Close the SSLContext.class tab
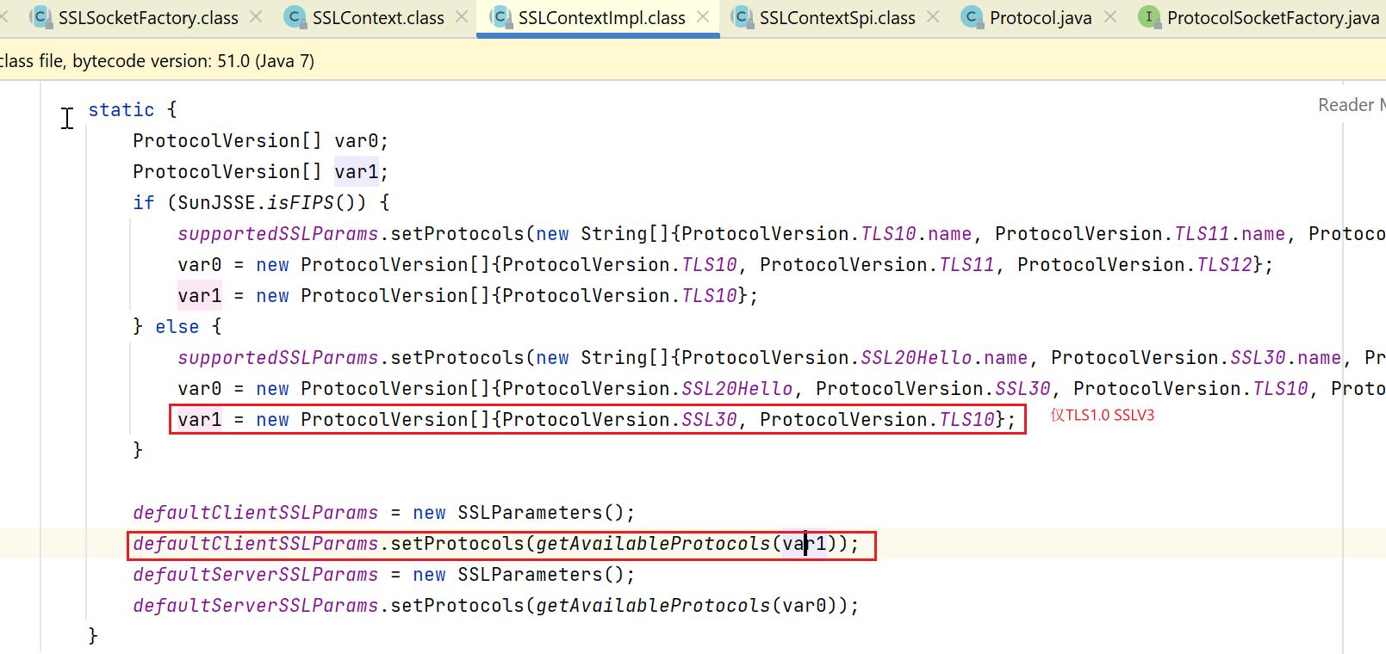This screenshot has width=1386, height=654. point(462,16)
